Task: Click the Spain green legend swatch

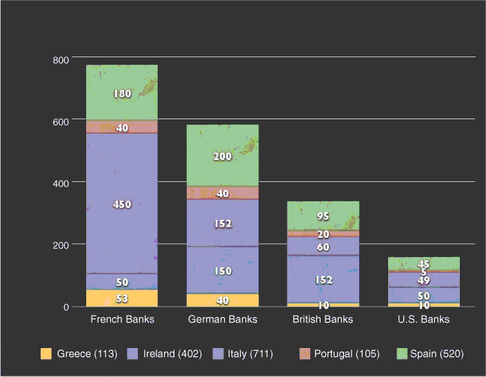Action: tap(402, 354)
